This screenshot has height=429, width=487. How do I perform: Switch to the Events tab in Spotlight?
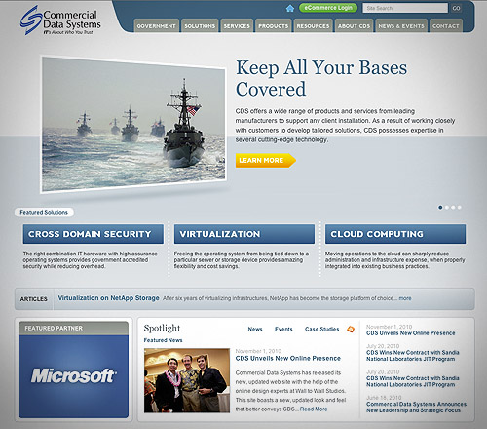[283, 330]
